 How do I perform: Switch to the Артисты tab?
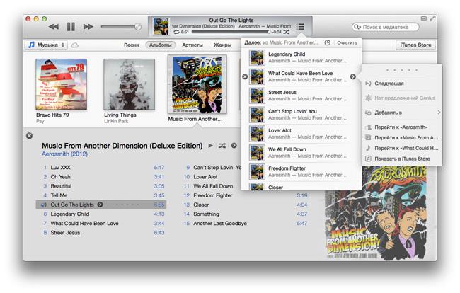[x=192, y=45]
